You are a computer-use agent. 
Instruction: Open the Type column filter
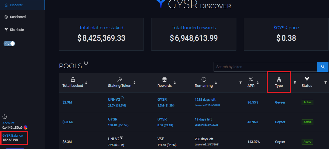[x=295, y=82]
